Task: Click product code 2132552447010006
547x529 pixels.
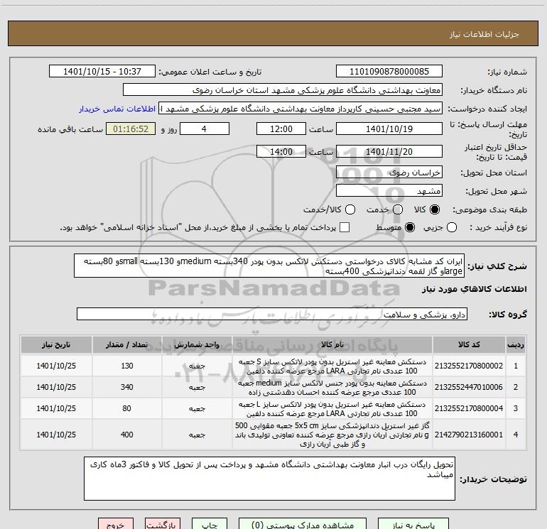Action: pos(469,387)
